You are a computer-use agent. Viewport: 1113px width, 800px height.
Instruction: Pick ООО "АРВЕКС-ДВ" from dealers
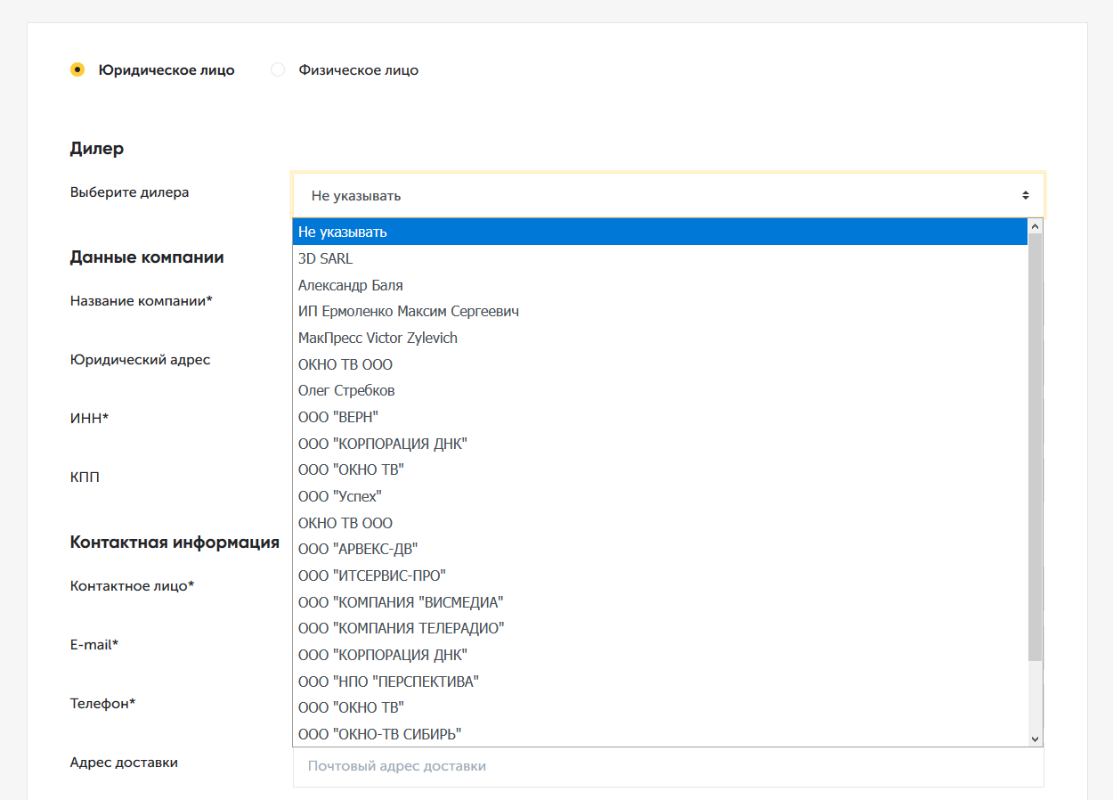[x=358, y=549]
